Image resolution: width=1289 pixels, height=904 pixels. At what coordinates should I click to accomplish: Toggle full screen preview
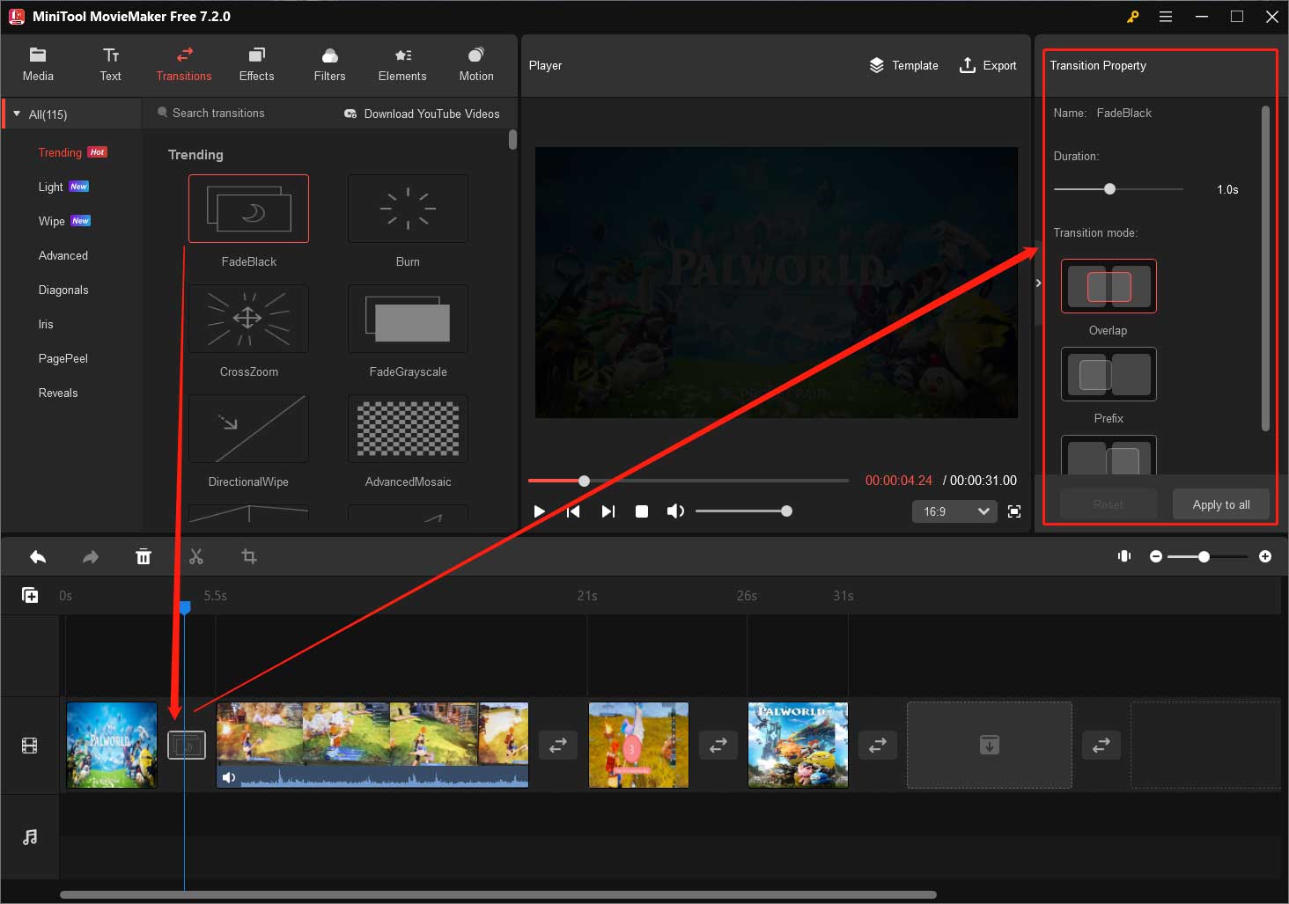click(x=1014, y=511)
